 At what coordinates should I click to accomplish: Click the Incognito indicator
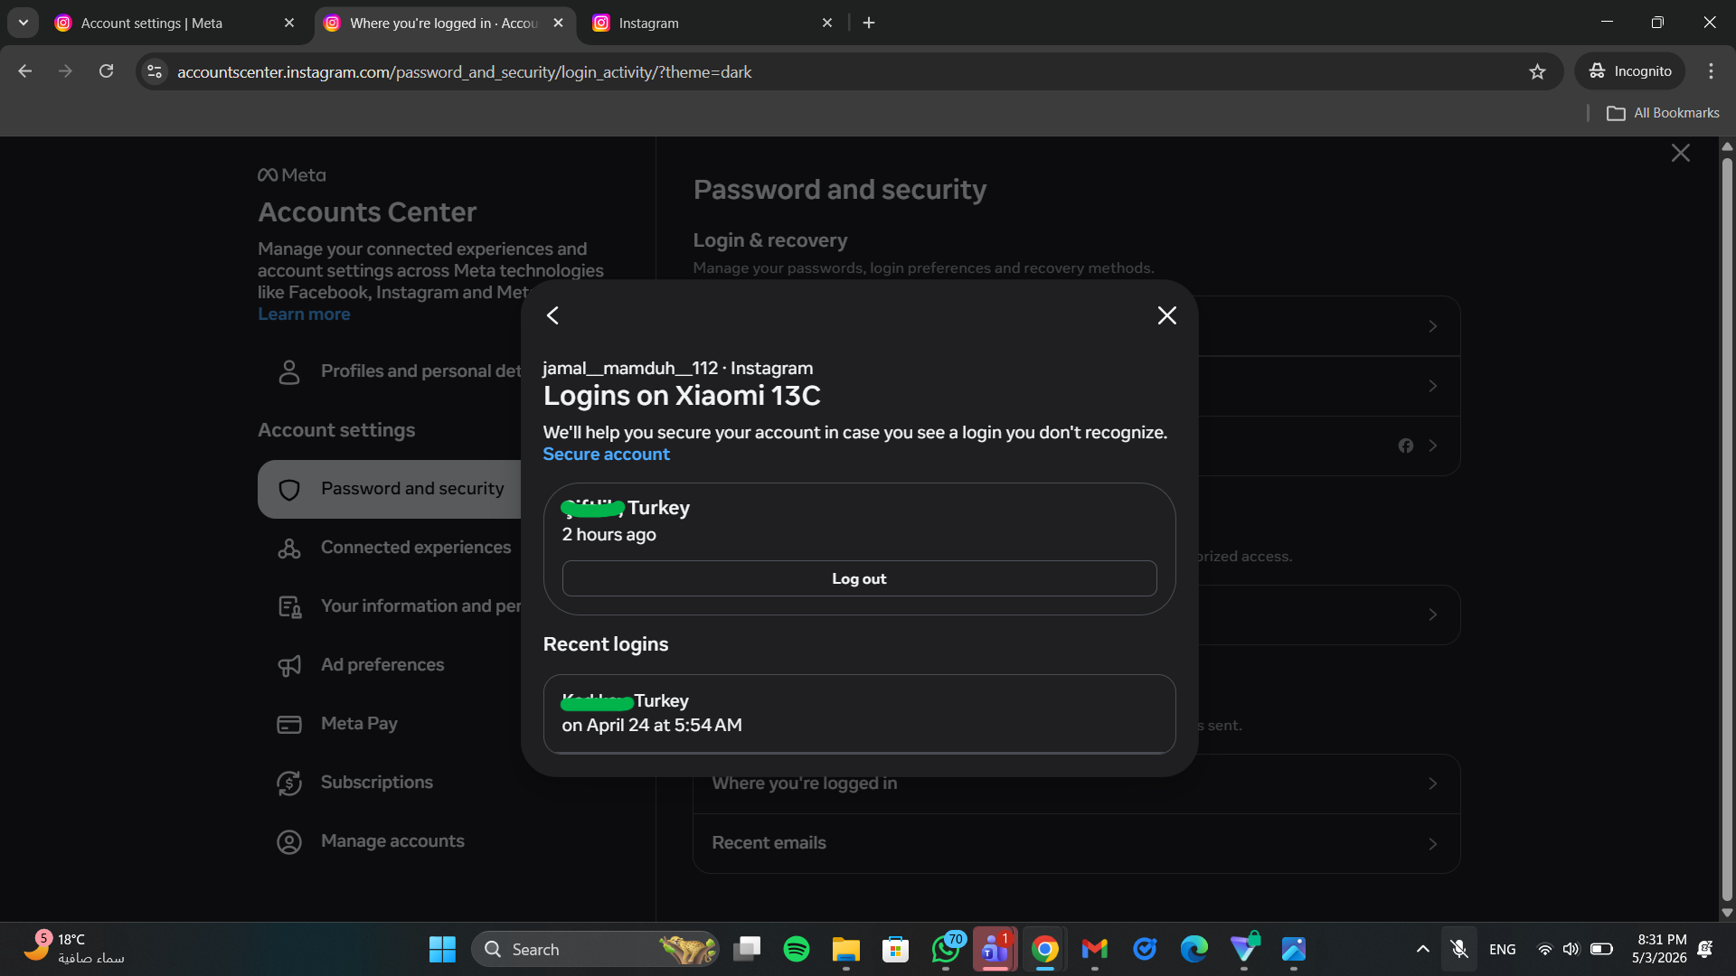tap(1630, 71)
